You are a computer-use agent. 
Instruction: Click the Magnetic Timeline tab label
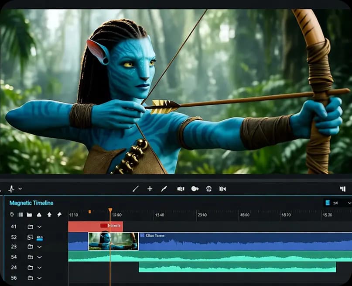31,203
